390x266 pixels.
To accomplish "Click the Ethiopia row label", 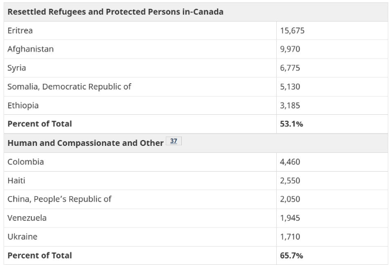I will point(23,105).
